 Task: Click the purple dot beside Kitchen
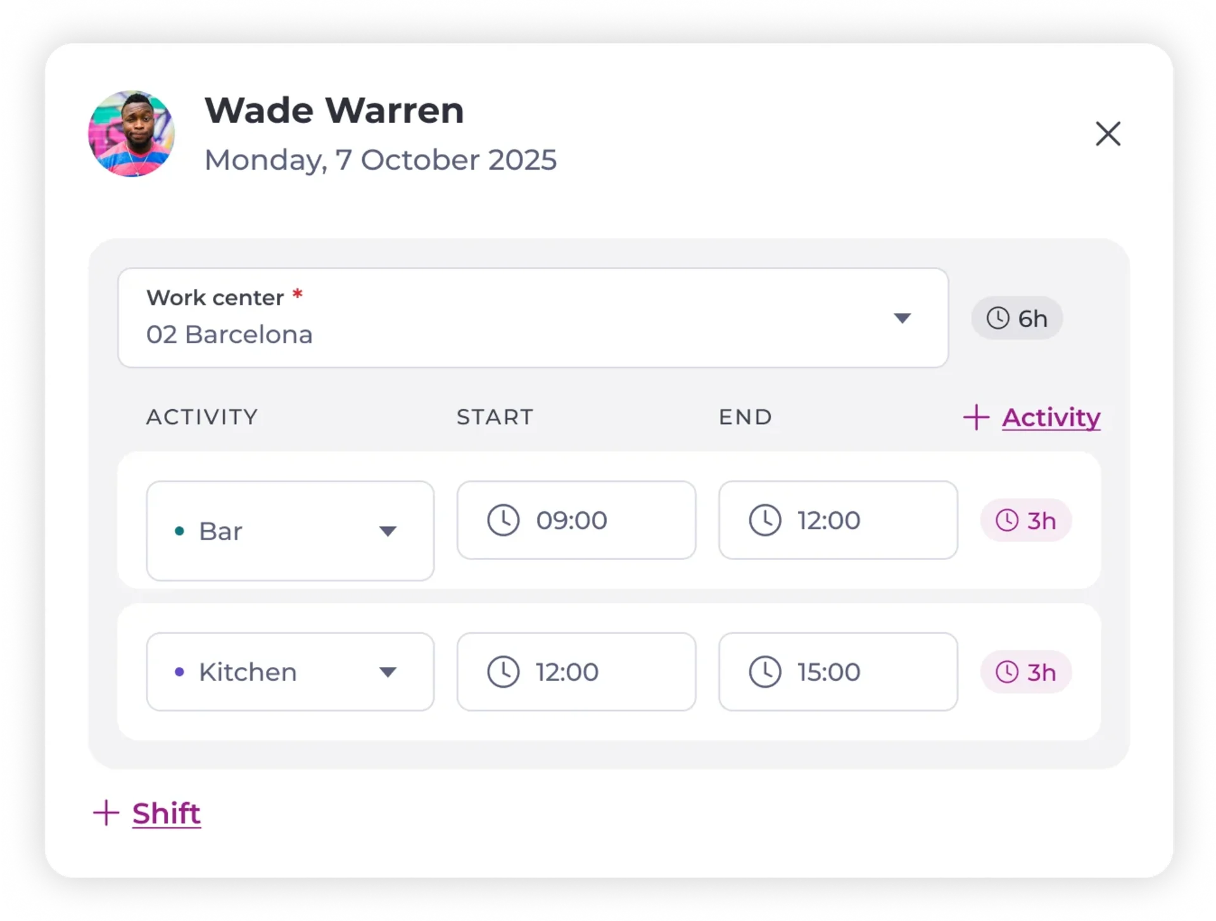(x=179, y=671)
